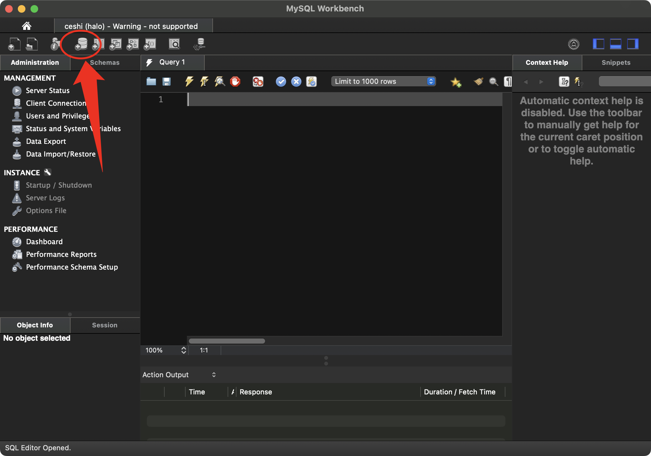This screenshot has width=651, height=456.
Task: Click the save script floppy disk icon
Action: point(167,82)
